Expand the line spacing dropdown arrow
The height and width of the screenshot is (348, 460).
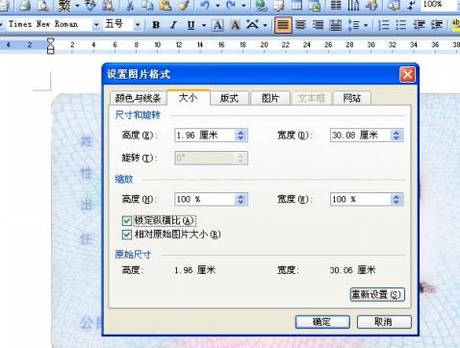click(366, 25)
